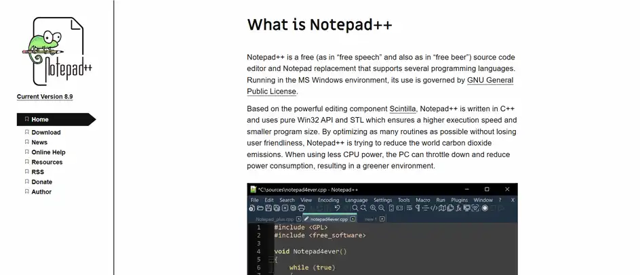
Task: Open the Window menu
Action: (483, 200)
